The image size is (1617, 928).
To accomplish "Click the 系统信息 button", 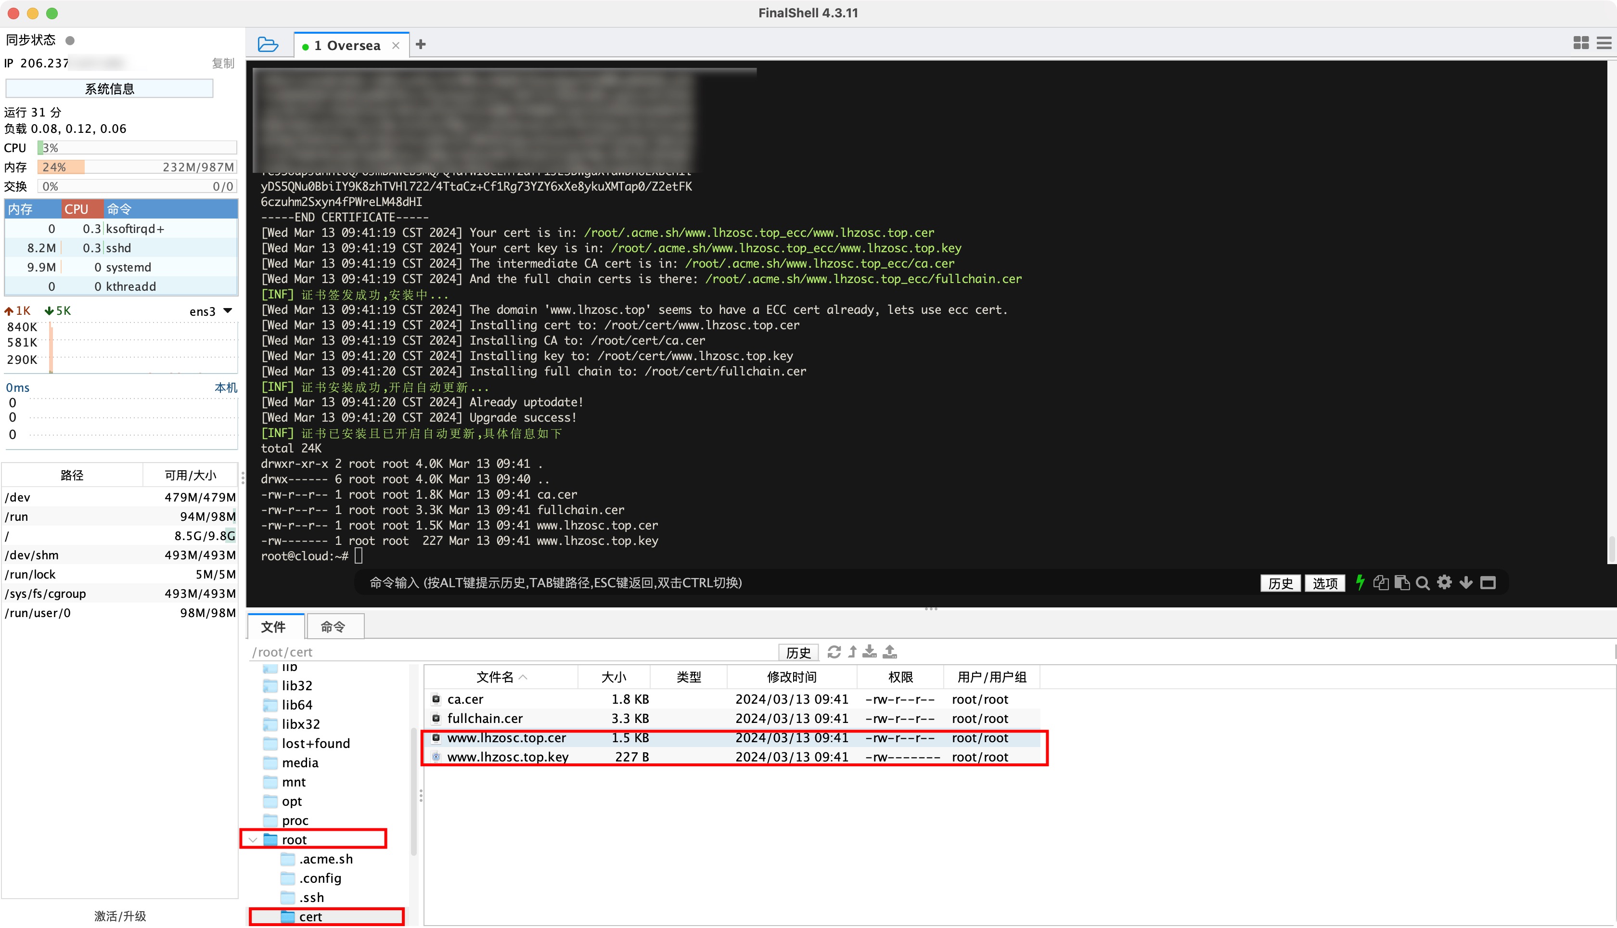I will point(110,89).
